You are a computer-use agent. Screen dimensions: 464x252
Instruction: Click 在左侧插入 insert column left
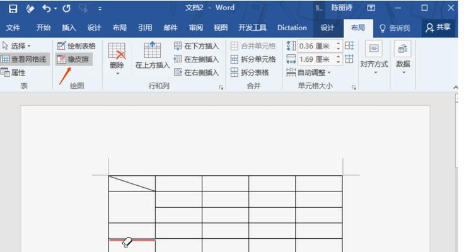(x=197, y=59)
